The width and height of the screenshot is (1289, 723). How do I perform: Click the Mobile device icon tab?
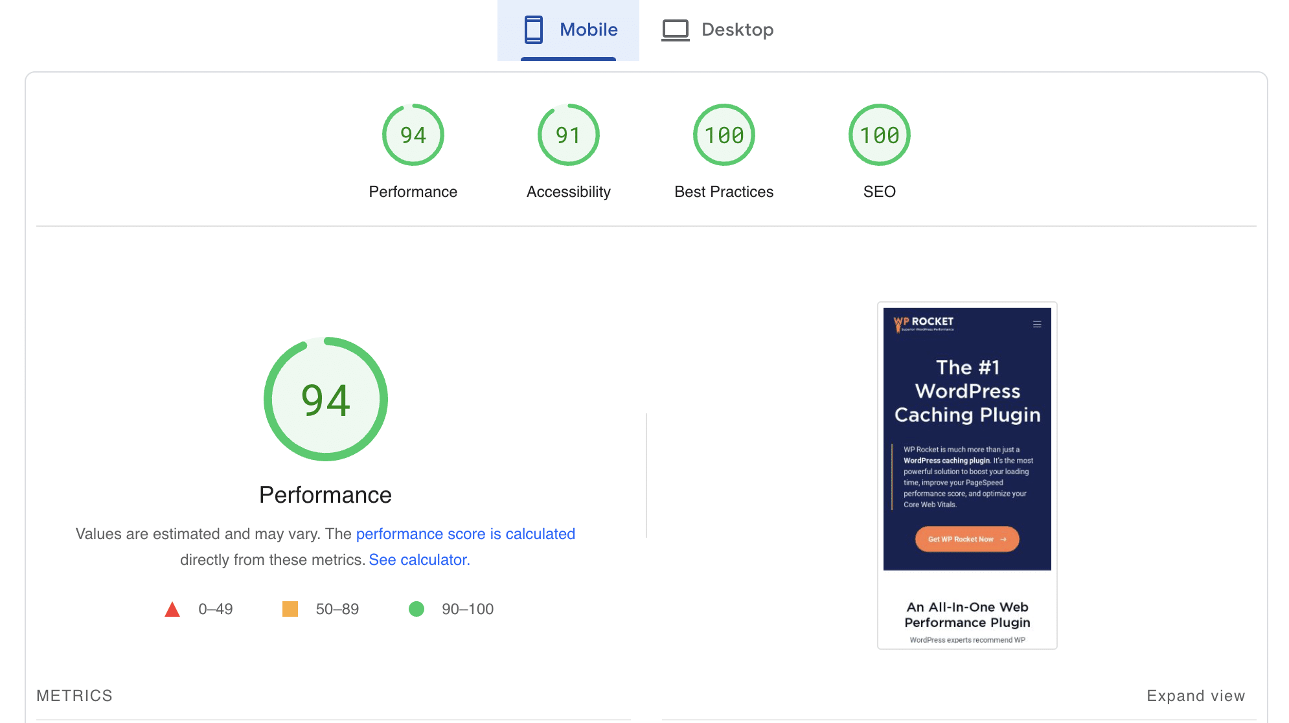(532, 29)
